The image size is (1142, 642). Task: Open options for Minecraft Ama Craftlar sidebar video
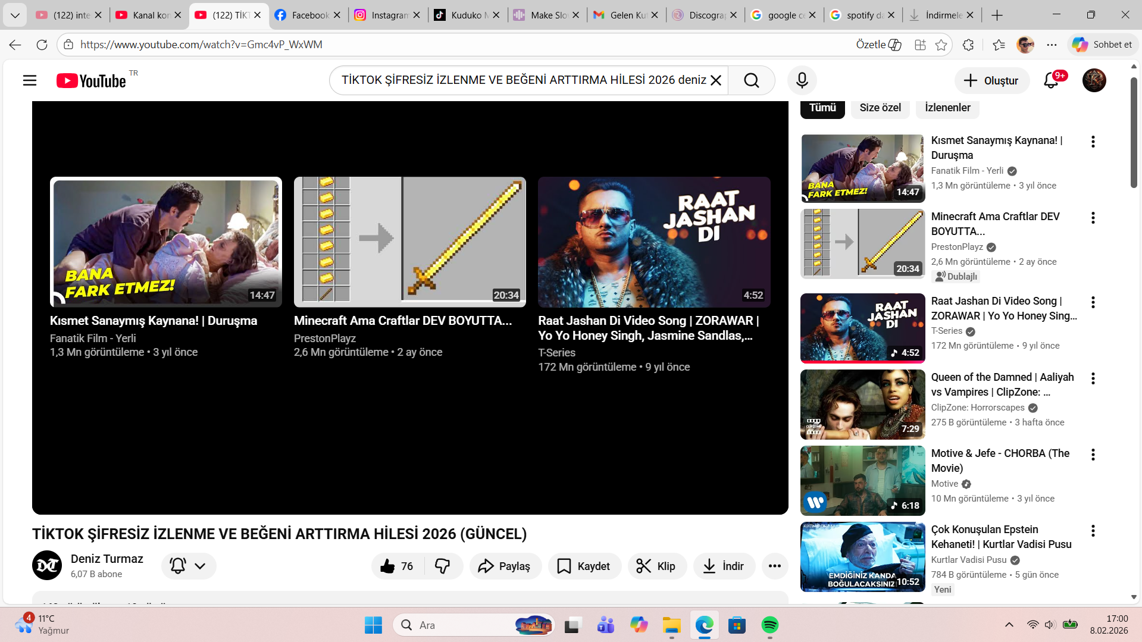[1093, 218]
